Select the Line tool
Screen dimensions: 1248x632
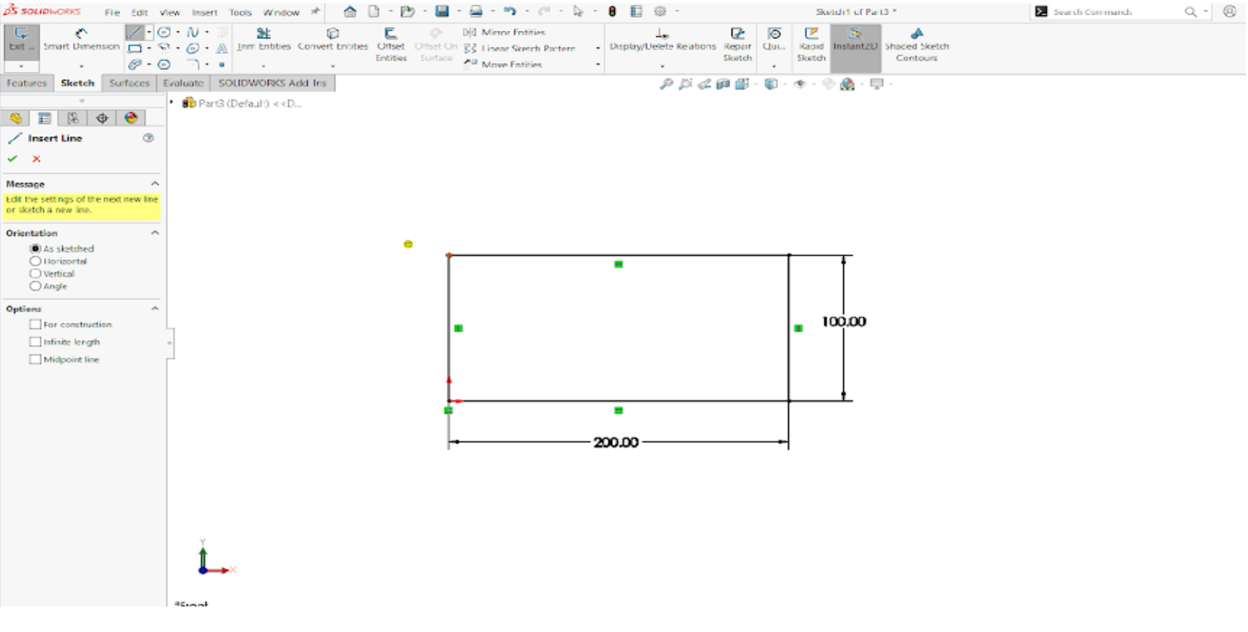click(x=133, y=31)
